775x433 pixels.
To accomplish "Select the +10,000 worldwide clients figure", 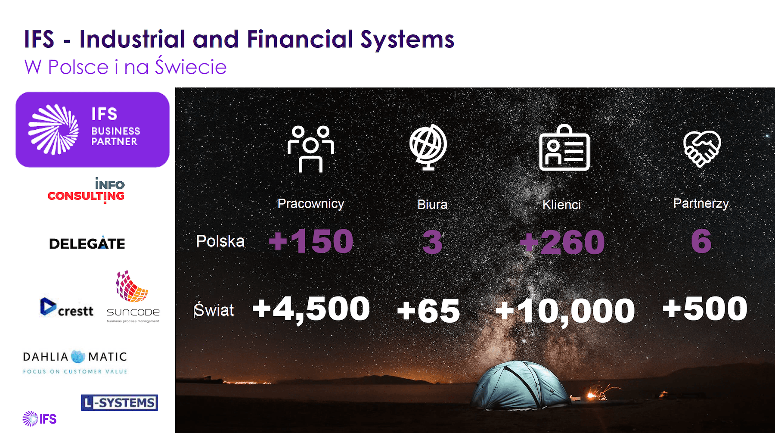I will [565, 311].
